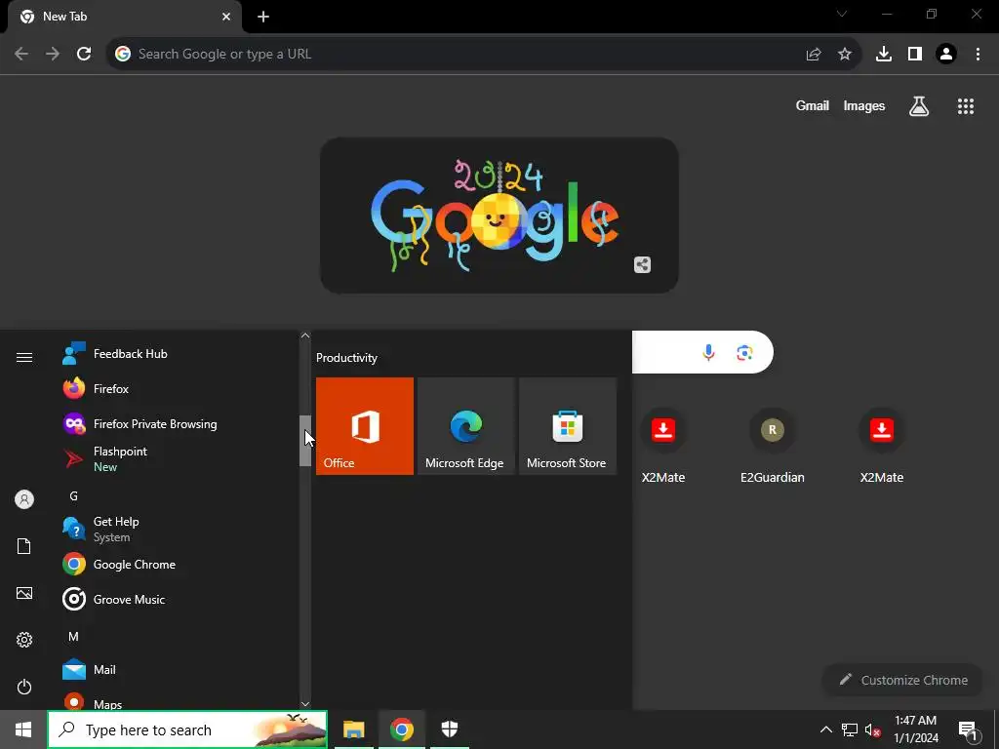Screen dimensions: 999x749
Task: Click the Windows Start button
Action: tap(23, 729)
